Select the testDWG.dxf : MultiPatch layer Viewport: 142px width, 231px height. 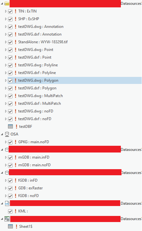coord(39,103)
